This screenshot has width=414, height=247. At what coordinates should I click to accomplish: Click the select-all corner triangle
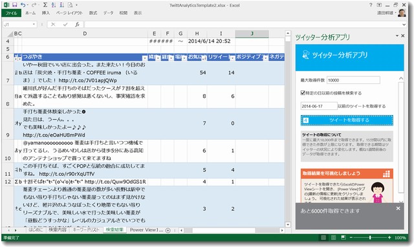[10, 34]
